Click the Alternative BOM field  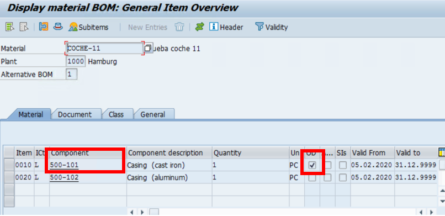71,75
